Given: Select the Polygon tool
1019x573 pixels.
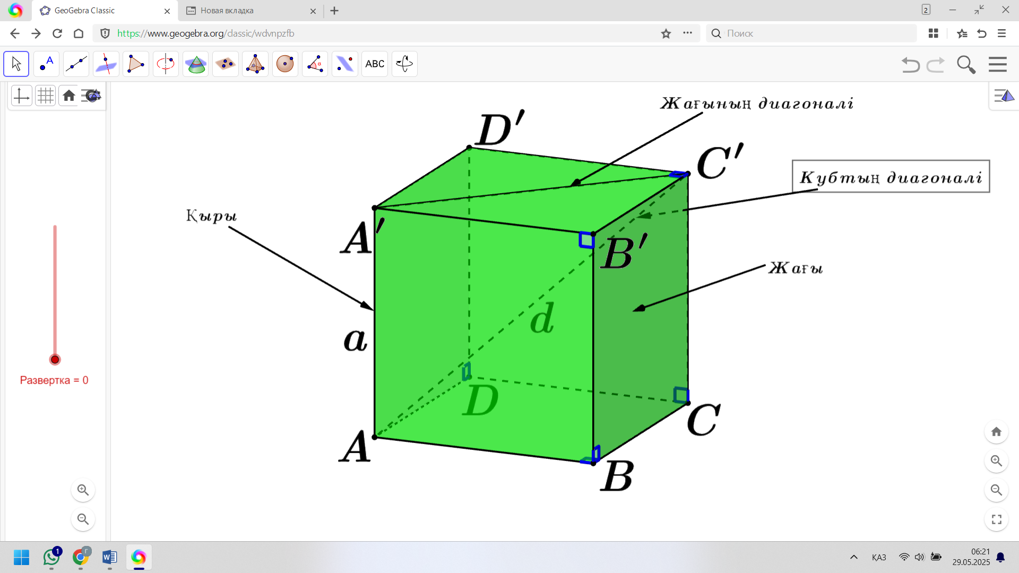Looking at the screenshot, I should point(136,64).
